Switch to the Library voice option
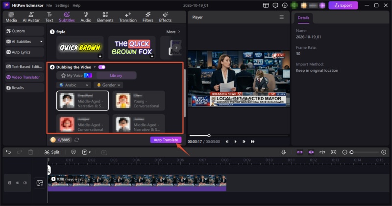Viewport: 392px width, 206px height. click(x=116, y=75)
